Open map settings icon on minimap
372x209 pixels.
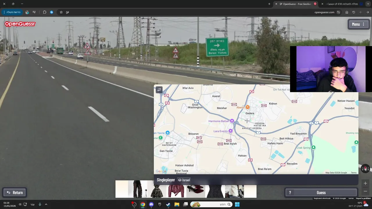click(159, 90)
